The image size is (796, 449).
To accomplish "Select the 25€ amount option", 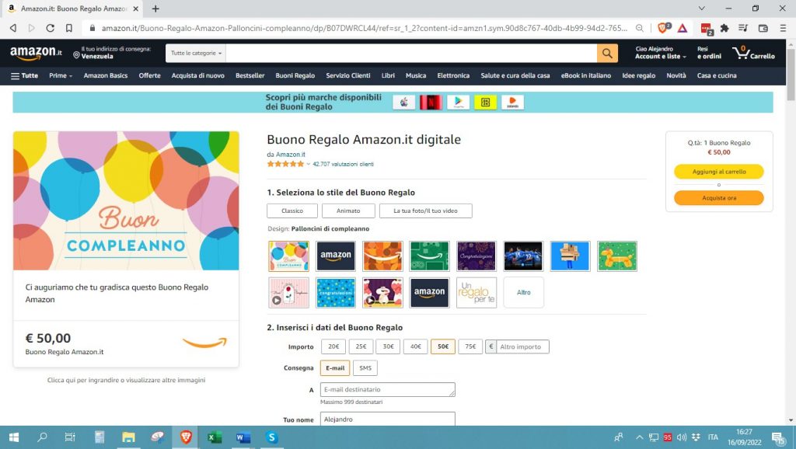I will pyautogui.click(x=361, y=346).
